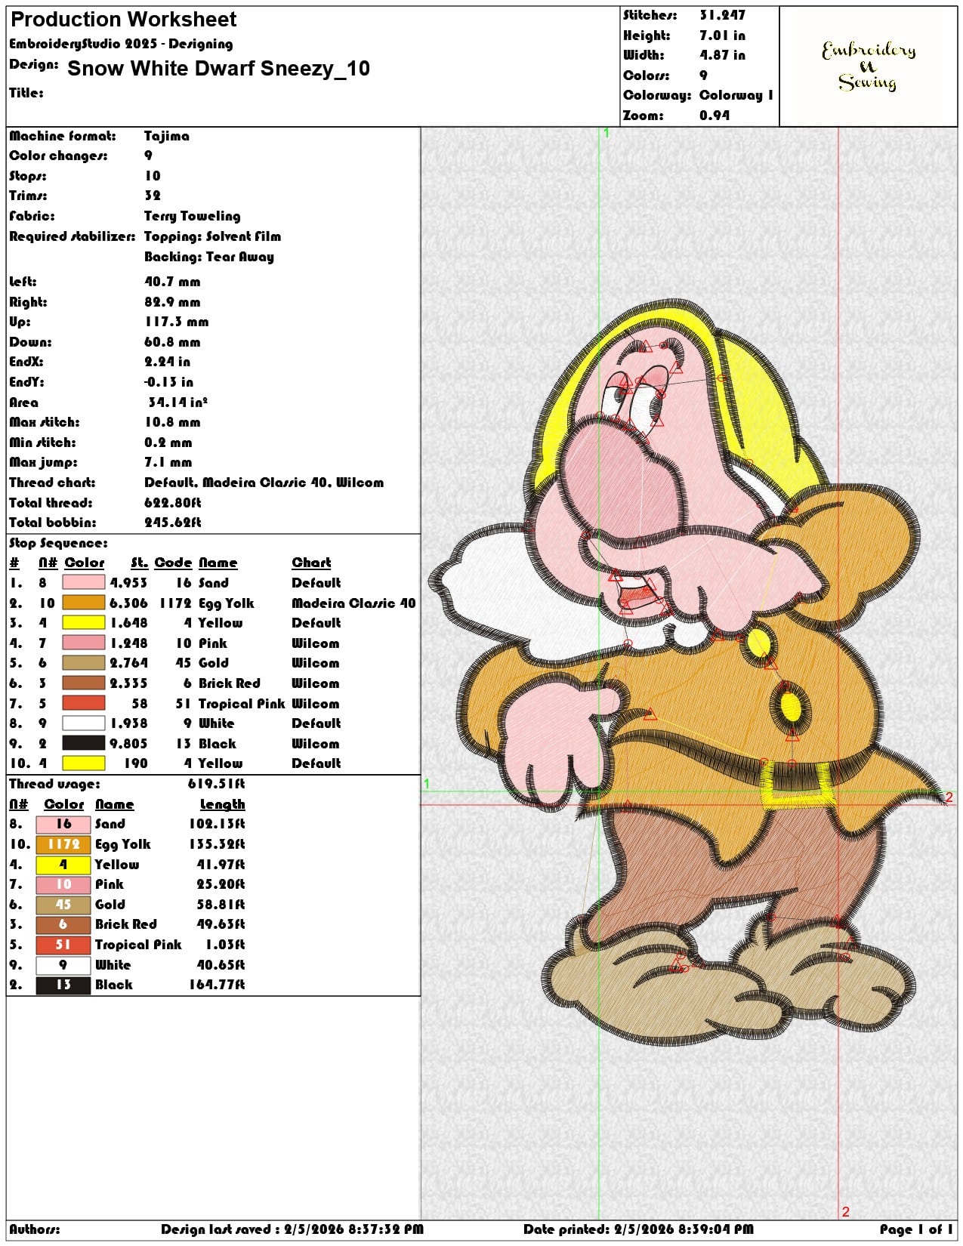Click the Black thread length '164.77ft'
The height and width of the screenshot is (1246, 963).
[x=217, y=985]
